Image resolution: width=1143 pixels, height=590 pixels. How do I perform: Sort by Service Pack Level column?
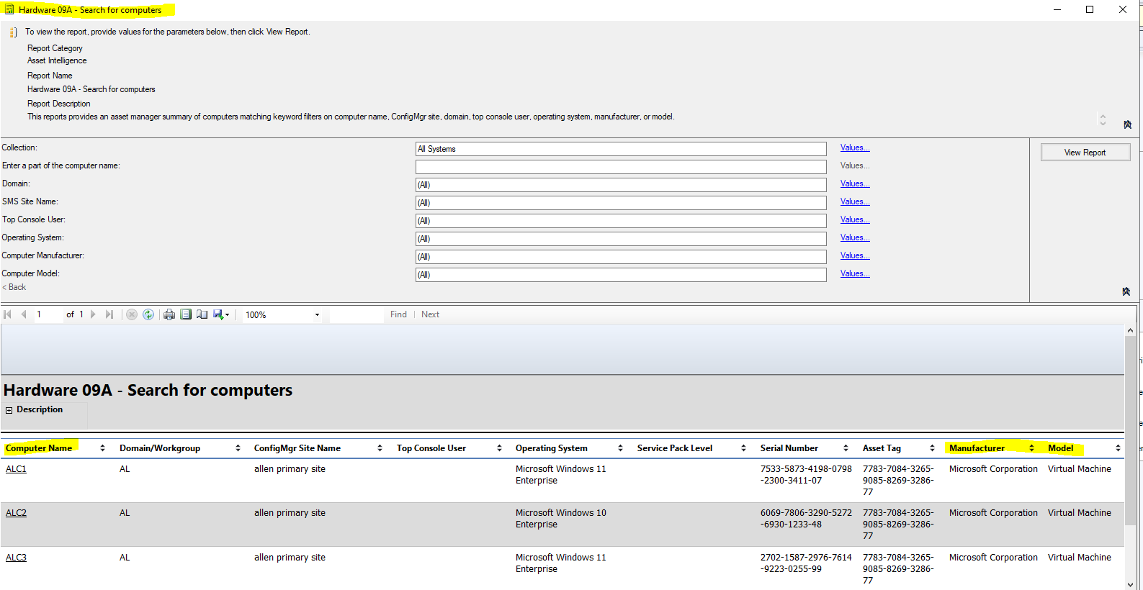click(x=743, y=448)
